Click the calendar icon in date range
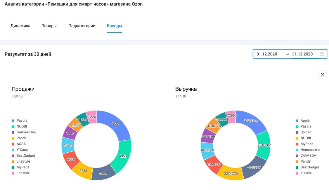Image resolution: width=329 pixels, height=190 pixels. coord(321,54)
